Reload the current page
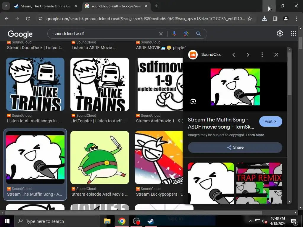303x227 pixels. coord(28,19)
